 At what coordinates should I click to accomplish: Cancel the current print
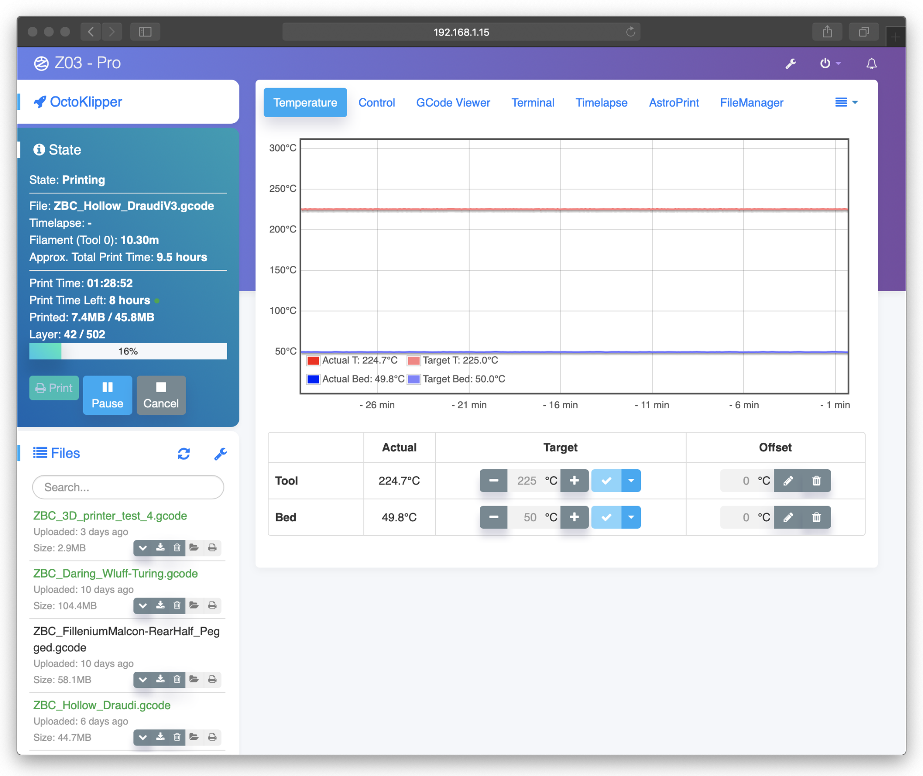pyautogui.click(x=161, y=395)
